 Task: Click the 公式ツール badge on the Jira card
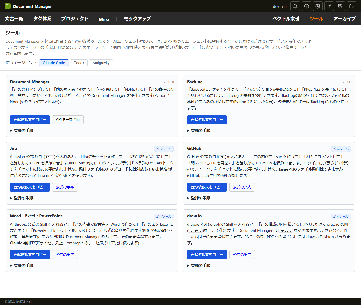pyautogui.click(x=164, y=149)
